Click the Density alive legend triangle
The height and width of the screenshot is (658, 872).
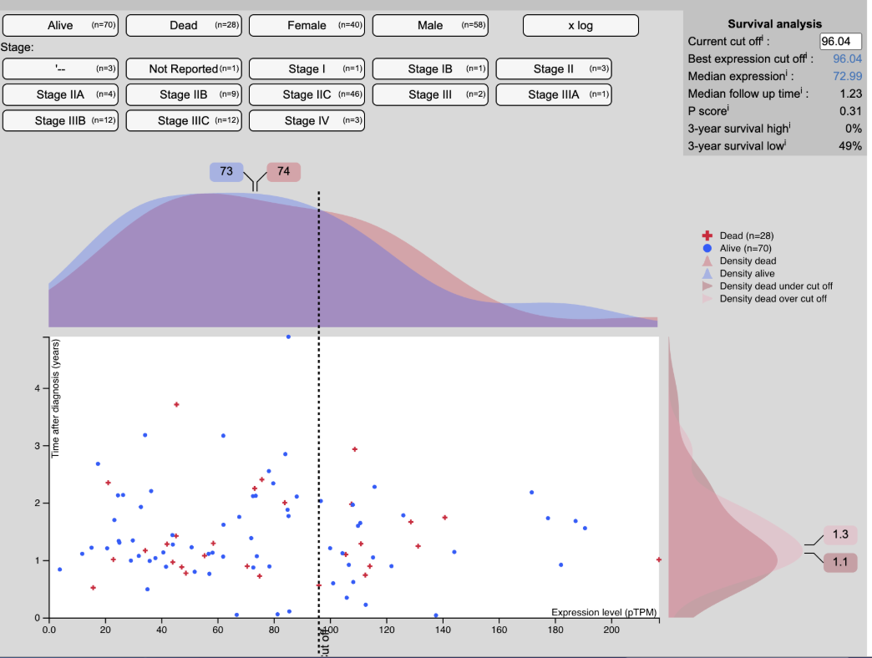[707, 273]
